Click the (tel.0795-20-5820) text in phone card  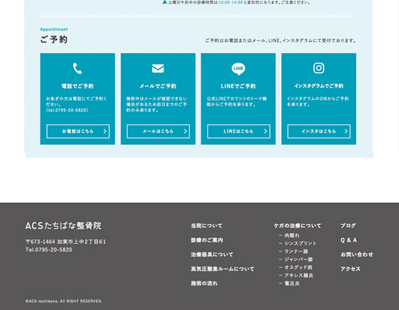point(67,110)
